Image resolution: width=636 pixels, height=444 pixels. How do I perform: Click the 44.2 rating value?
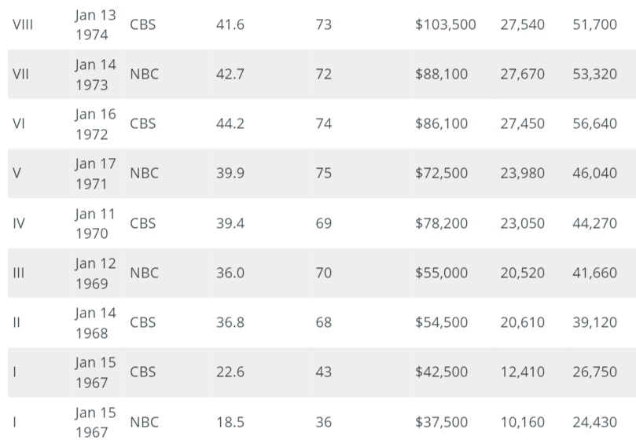tap(230, 123)
